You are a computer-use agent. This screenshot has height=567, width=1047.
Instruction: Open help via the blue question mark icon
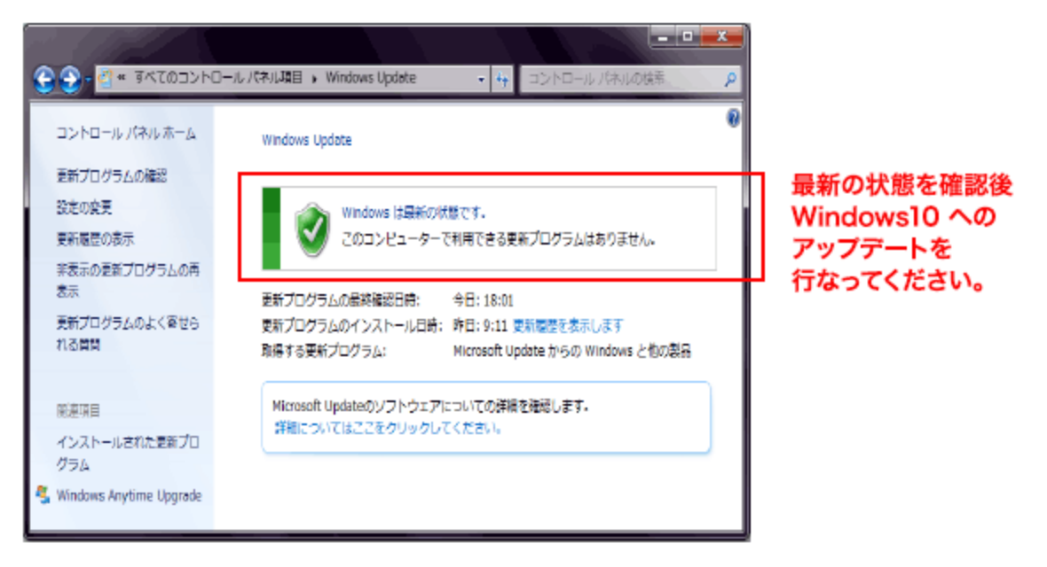[733, 118]
